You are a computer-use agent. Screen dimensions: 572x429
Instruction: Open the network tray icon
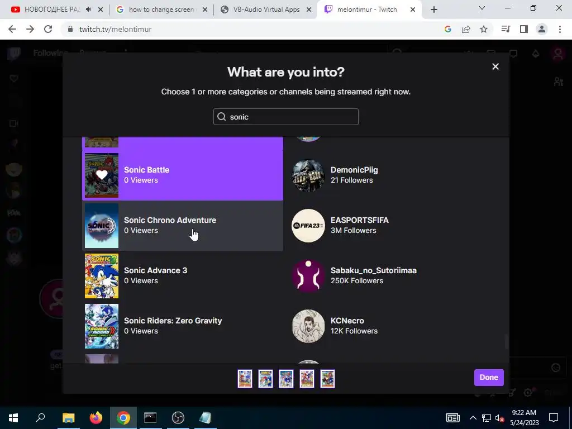pos(487,418)
